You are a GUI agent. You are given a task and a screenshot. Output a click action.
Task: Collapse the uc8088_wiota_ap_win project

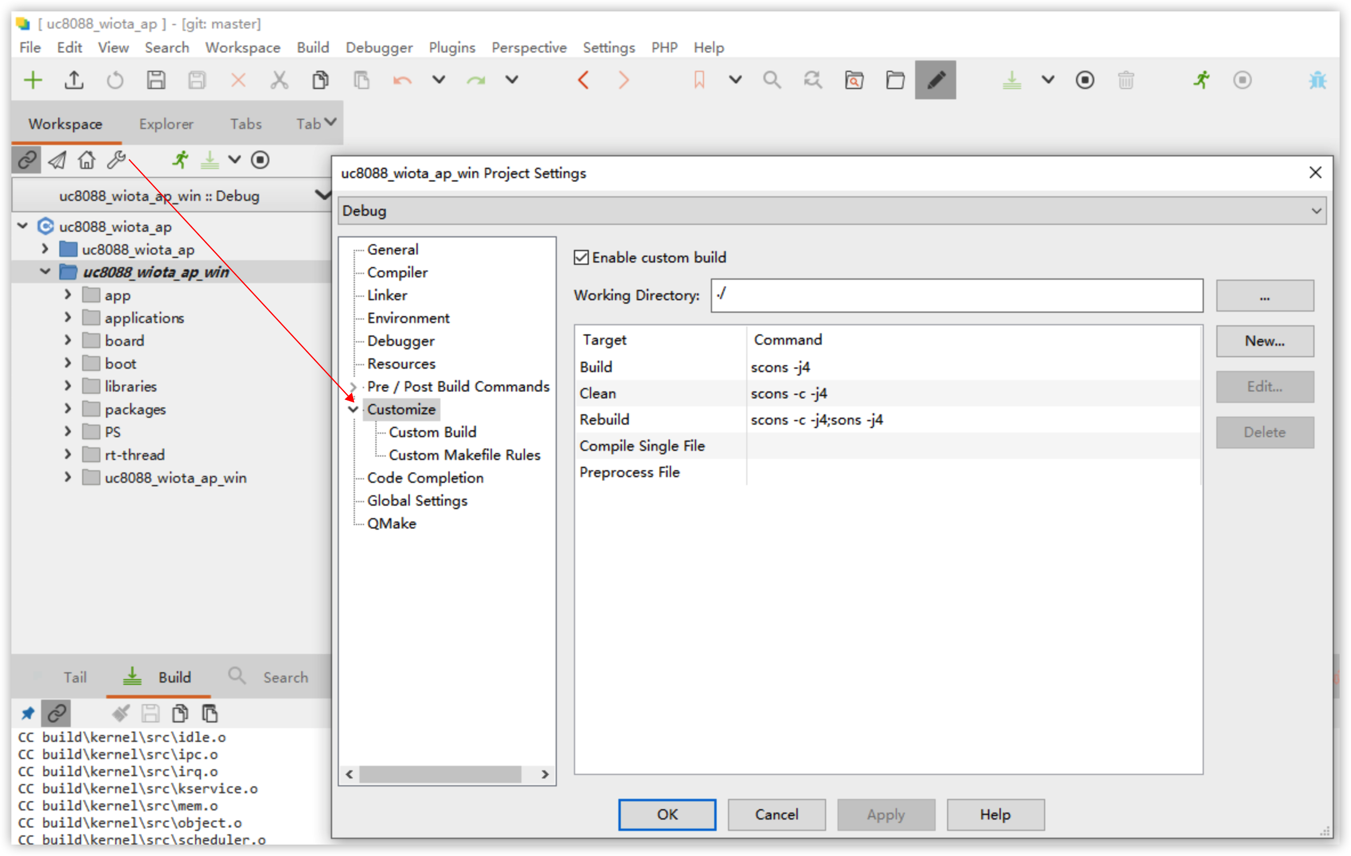pos(45,272)
